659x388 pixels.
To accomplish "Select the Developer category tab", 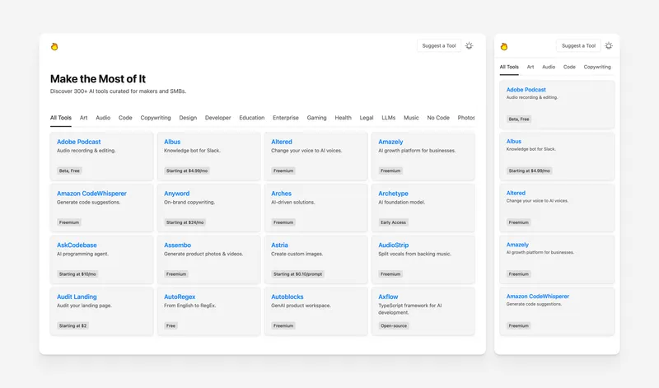I will click(218, 118).
